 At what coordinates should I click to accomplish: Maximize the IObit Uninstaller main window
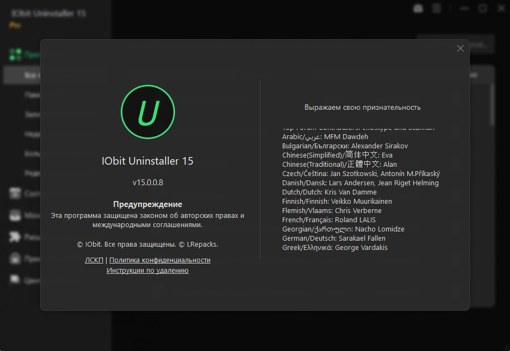point(483,9)
